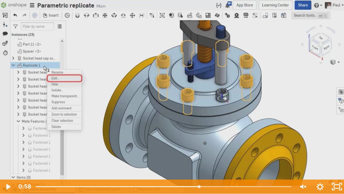
Task: Choose Rename from the context menu
Action: (x=57, y=72)
